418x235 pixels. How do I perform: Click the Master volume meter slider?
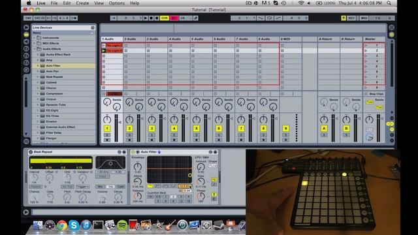pyautogui.click(x=378, y=128)
